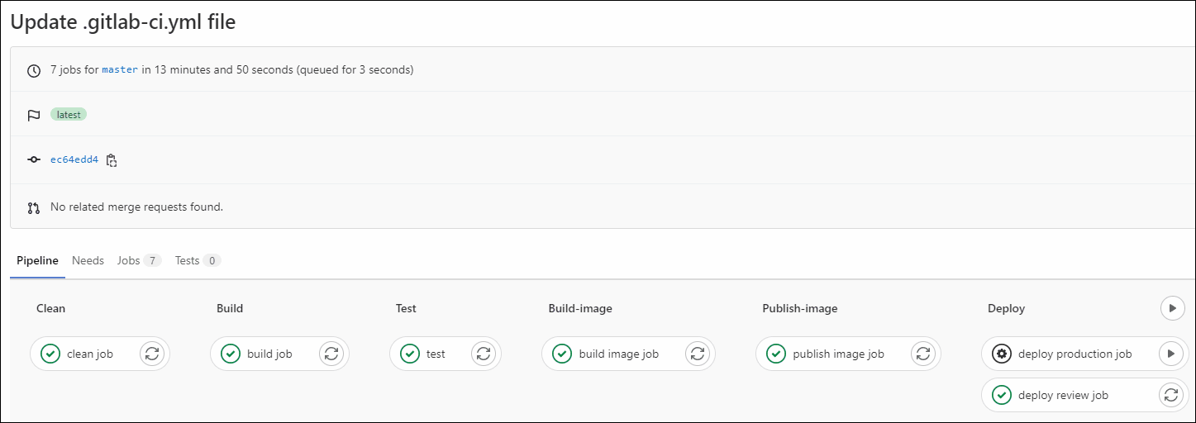Screen dimensions: 1196x423
Task: Play all manual jobs in Deploy stage
Action: point(1172,308)
